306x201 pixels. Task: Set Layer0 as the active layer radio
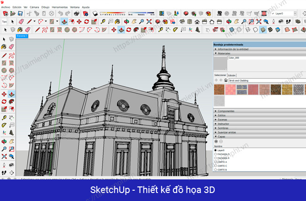tap(215, 150)
